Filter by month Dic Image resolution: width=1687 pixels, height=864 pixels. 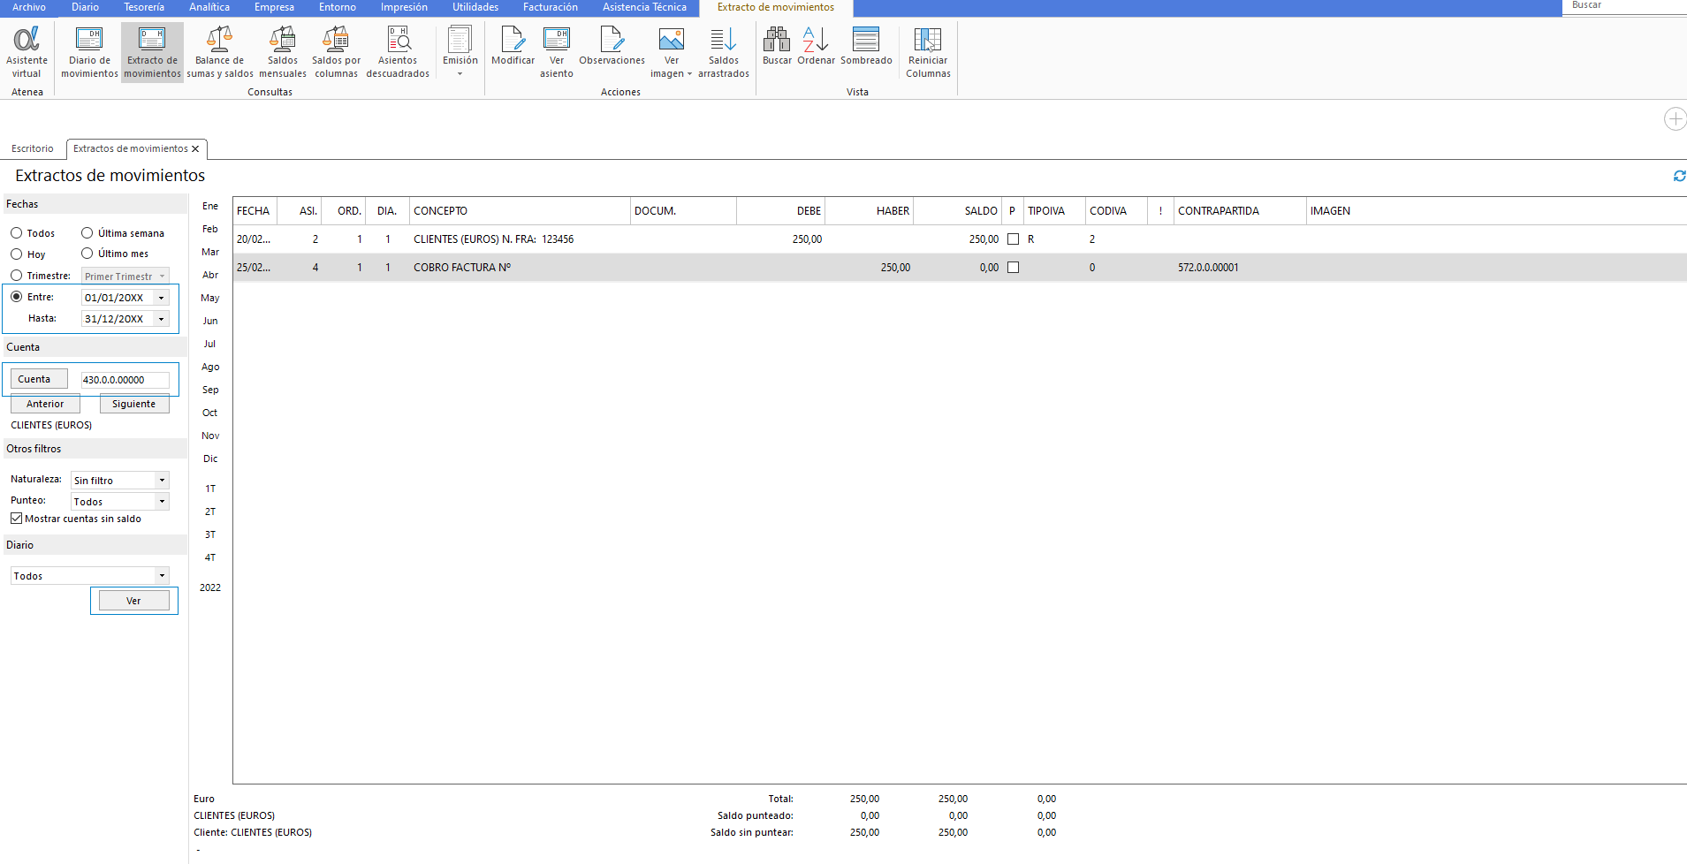[x=210, y=459]
